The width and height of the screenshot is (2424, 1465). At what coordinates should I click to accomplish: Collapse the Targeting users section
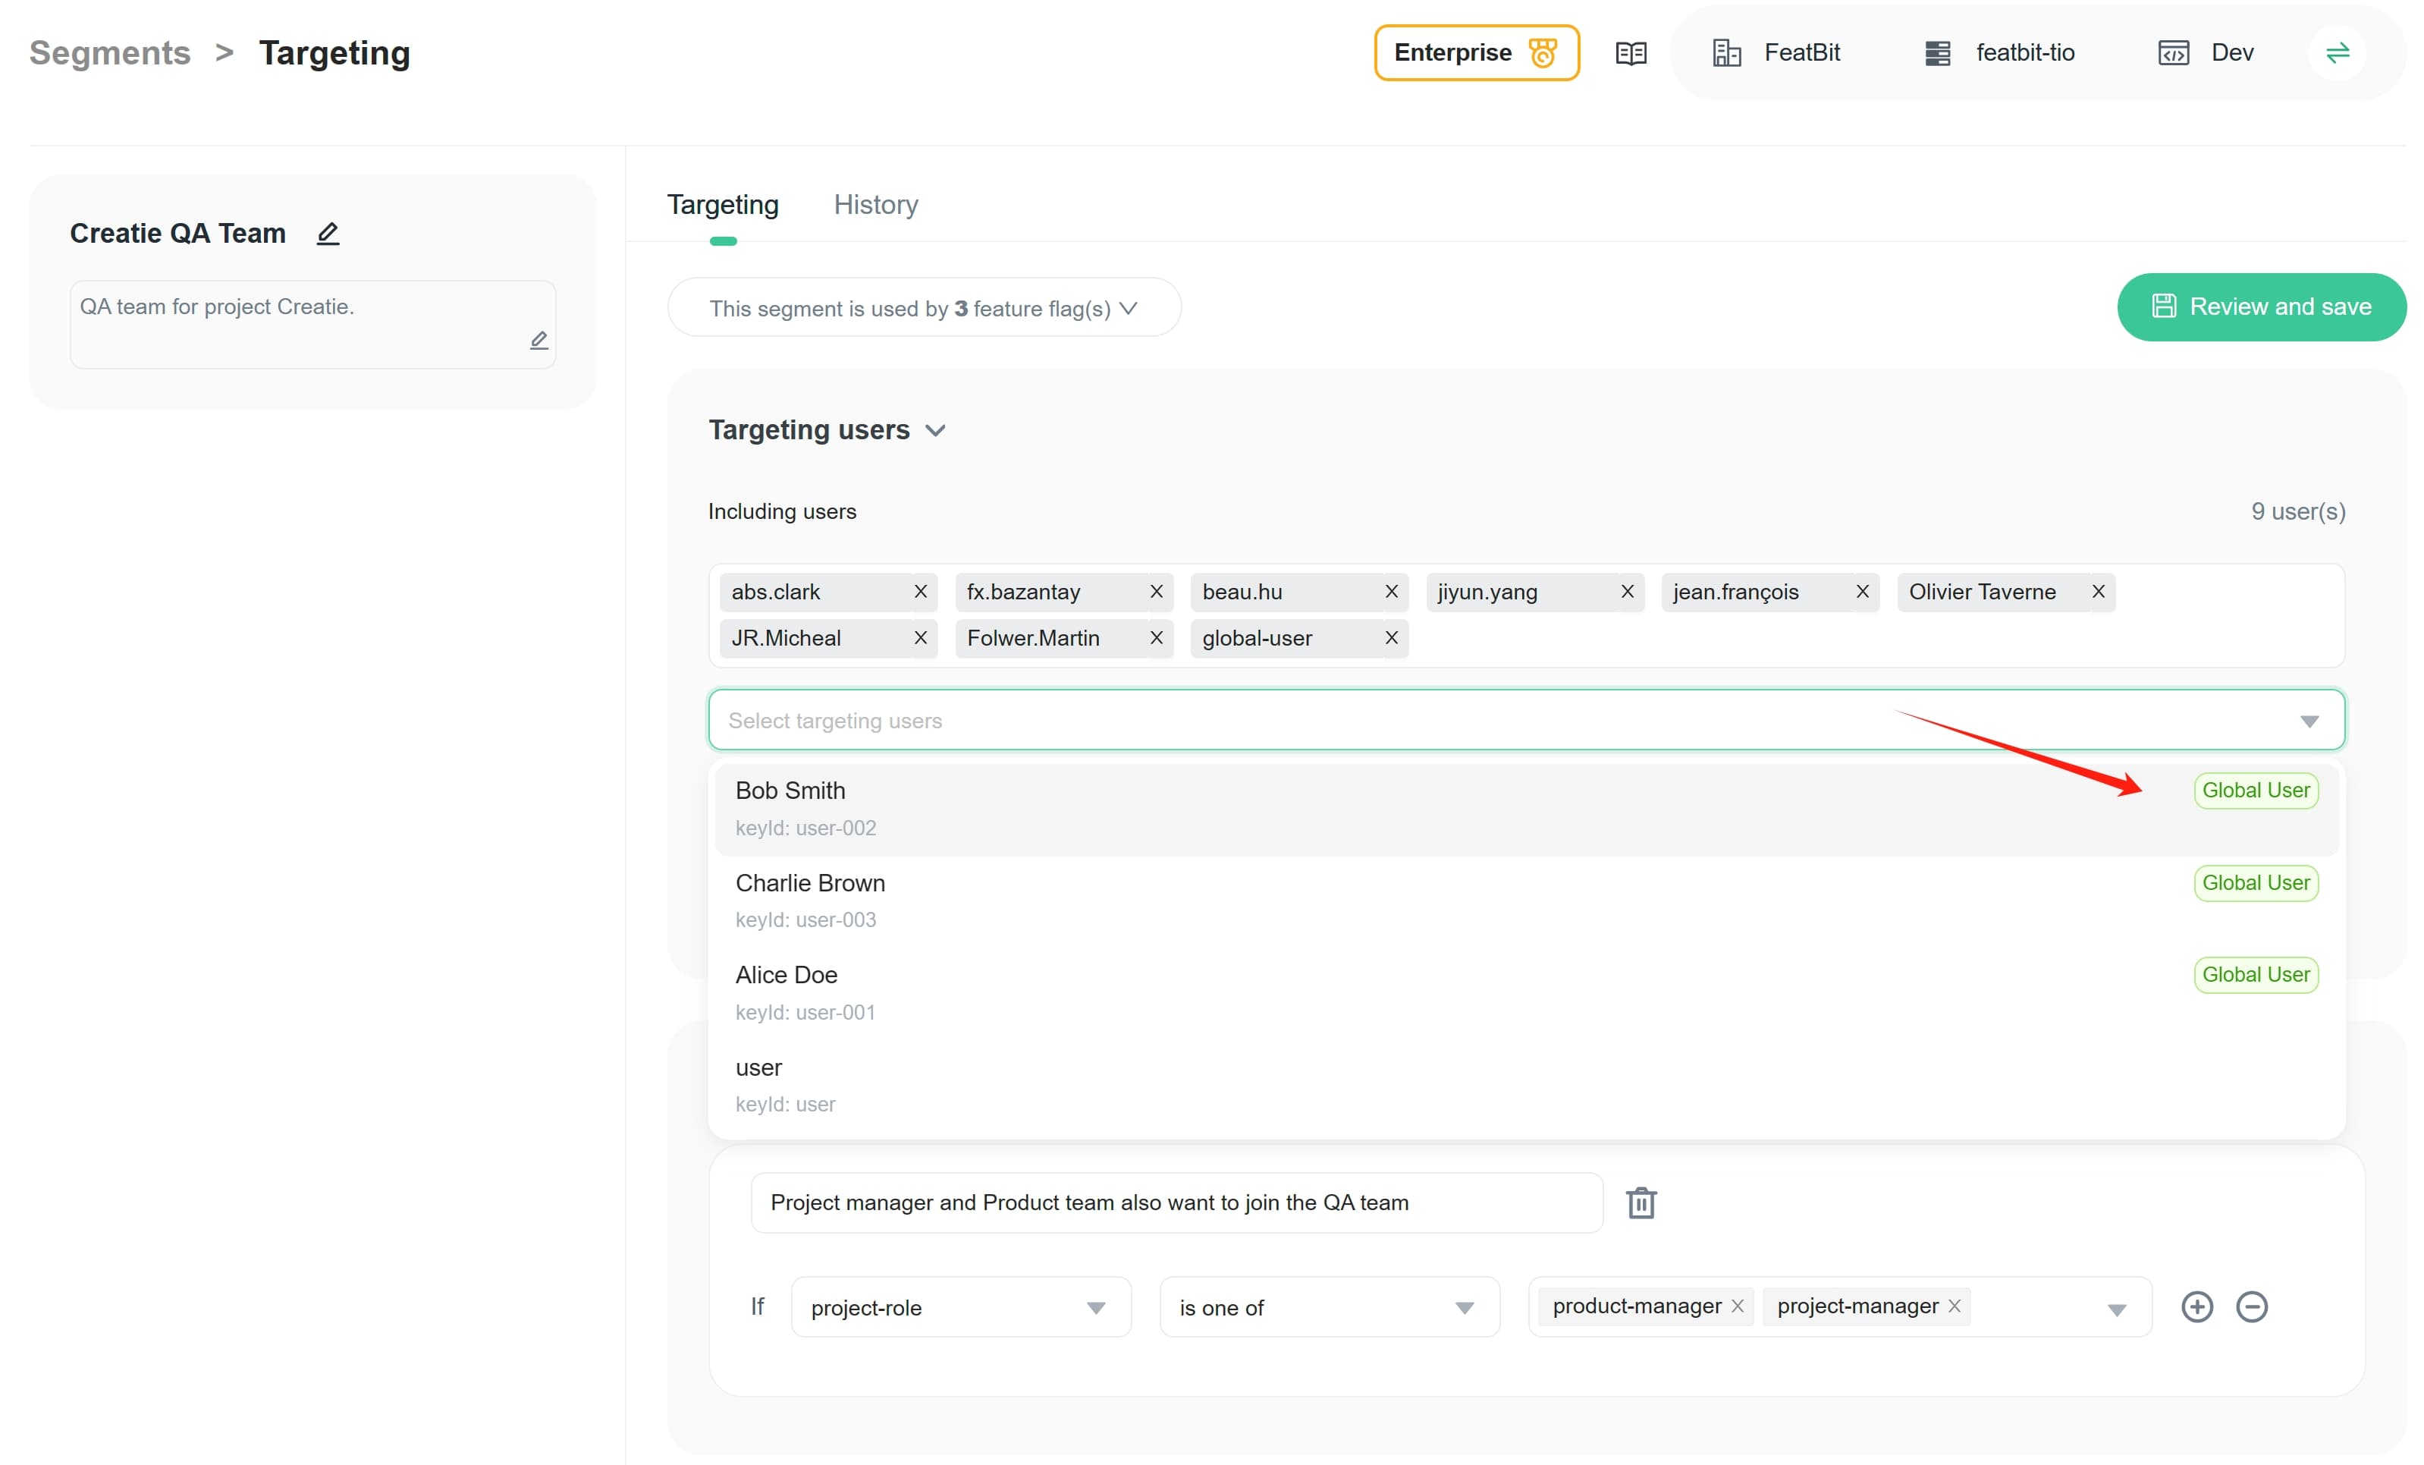pos(934,431)
